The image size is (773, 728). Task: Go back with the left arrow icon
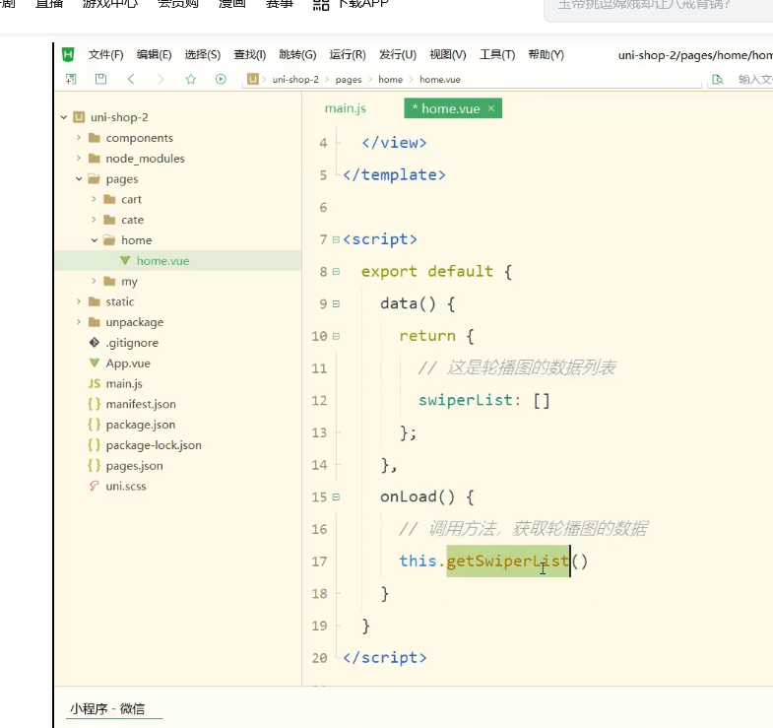coord(131,79)
